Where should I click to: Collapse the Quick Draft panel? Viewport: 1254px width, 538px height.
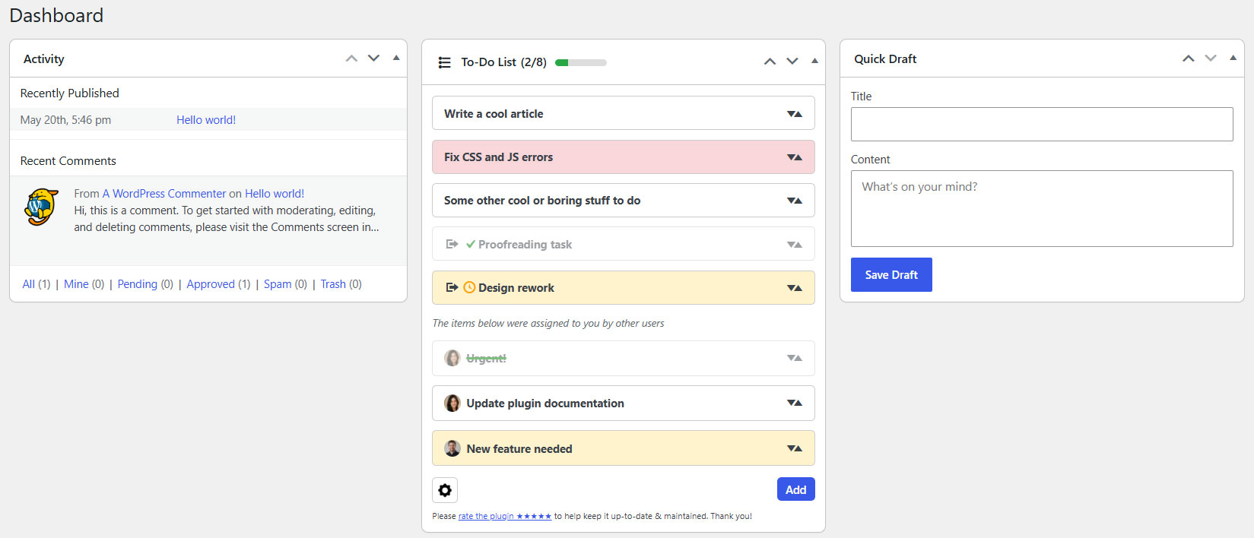[x=1233, y=58]
